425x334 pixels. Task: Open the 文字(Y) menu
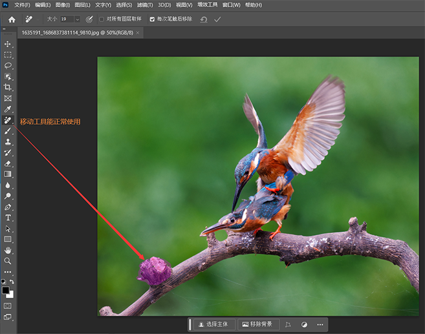(103, 5)
